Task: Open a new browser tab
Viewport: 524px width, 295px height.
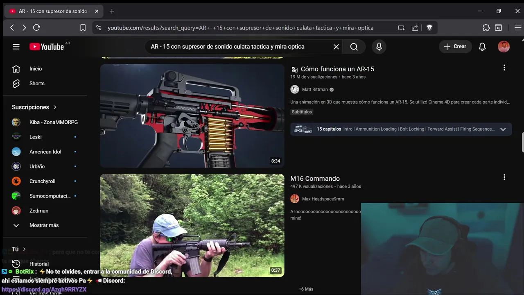Action: click(112, 11)
